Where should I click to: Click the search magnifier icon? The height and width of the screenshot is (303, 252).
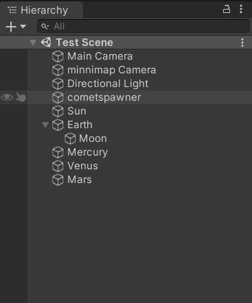tap(45, 27)
